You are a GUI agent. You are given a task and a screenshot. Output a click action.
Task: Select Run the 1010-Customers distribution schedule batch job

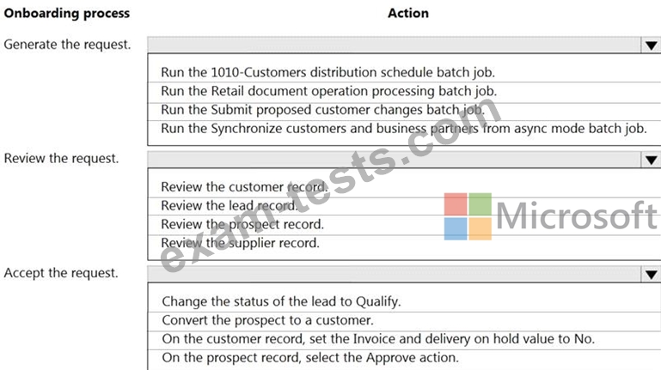pos(327,72)
